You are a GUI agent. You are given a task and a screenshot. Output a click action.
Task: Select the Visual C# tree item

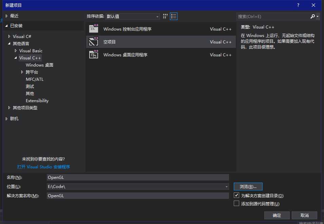(x=22, y=36)
